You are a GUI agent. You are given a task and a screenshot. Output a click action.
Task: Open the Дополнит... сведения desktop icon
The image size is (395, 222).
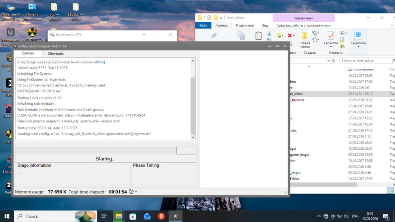point(11,37)
